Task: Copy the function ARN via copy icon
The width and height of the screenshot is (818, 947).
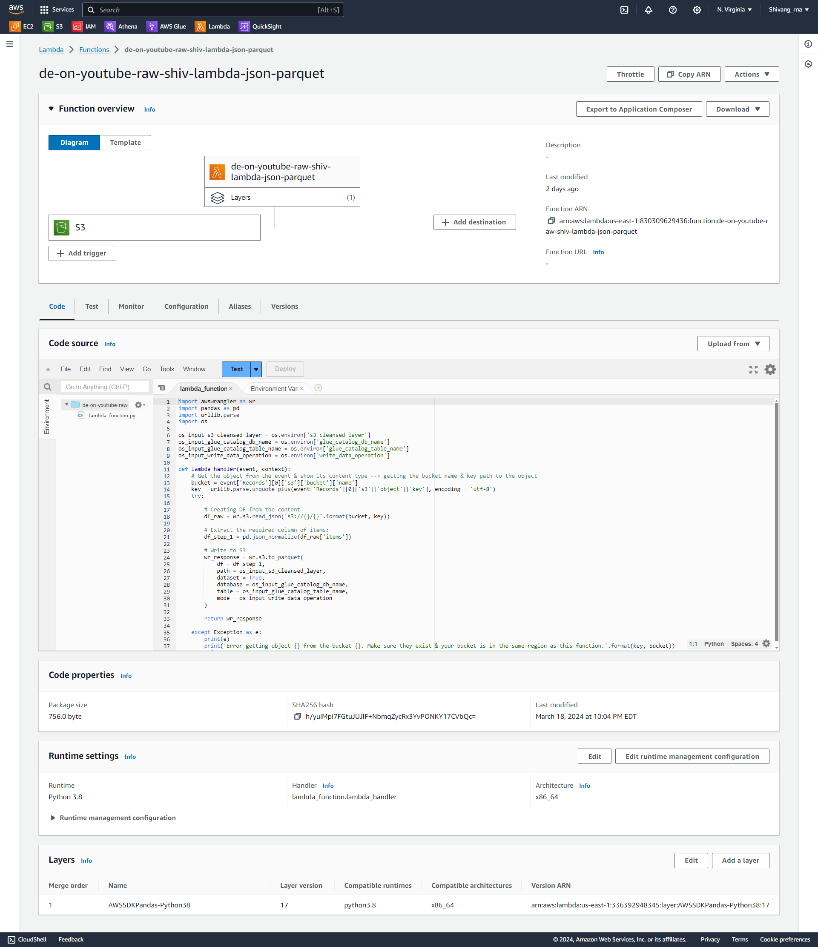Action: 551,221
